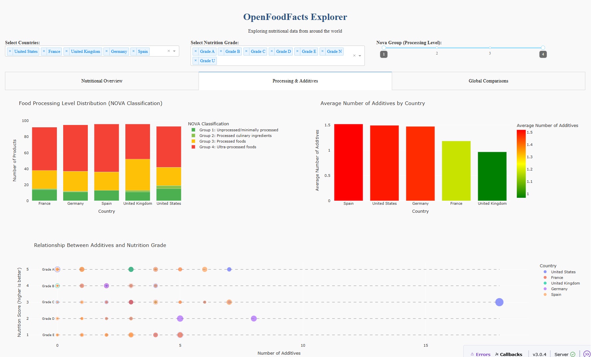Click the OpenFoodFacts Explorer title
591x357 pixels.
pyautogui.click(x=295, y=17)
